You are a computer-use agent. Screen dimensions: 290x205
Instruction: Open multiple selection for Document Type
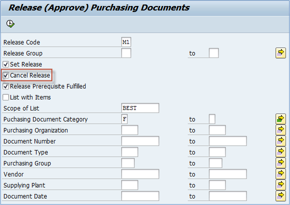pos(280,152)
